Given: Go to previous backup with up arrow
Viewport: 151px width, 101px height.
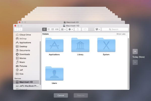Looking at the screenshot, I should tap(135, 52).
